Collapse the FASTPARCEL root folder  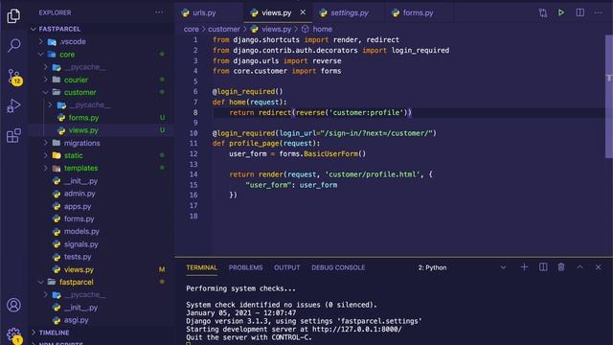pyautogui.click(x=34, y=29)
